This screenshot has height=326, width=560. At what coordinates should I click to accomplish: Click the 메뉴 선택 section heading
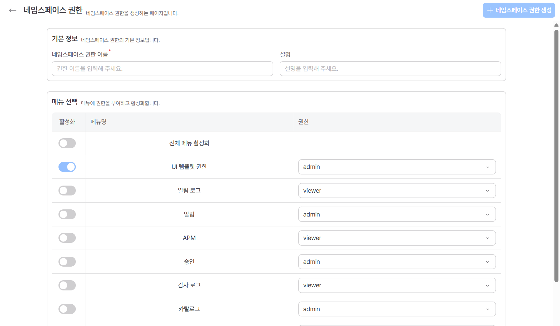tap(65, 102)
